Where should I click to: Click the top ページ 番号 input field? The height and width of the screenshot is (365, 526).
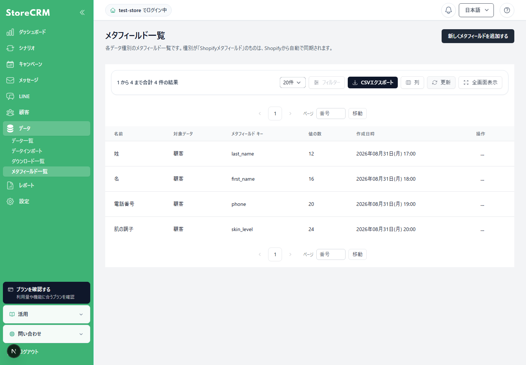pyautogui.click(x=331, y=114)
